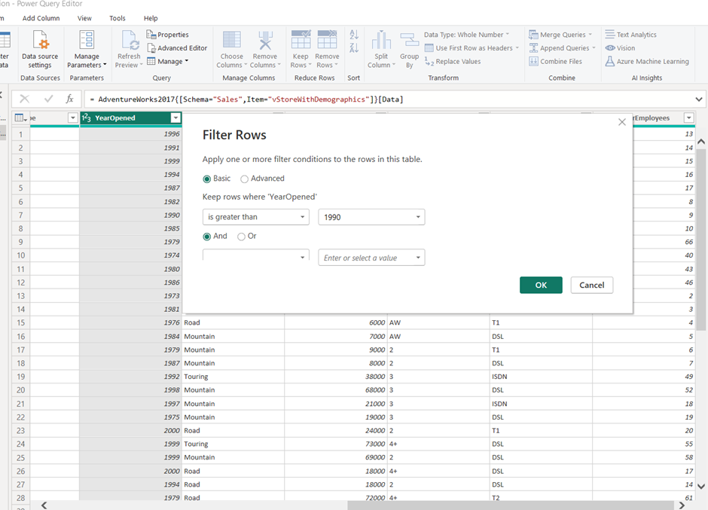Open the Choose Columns tool
The width and height of the screenshot is (708, 510).
point(231,50)
